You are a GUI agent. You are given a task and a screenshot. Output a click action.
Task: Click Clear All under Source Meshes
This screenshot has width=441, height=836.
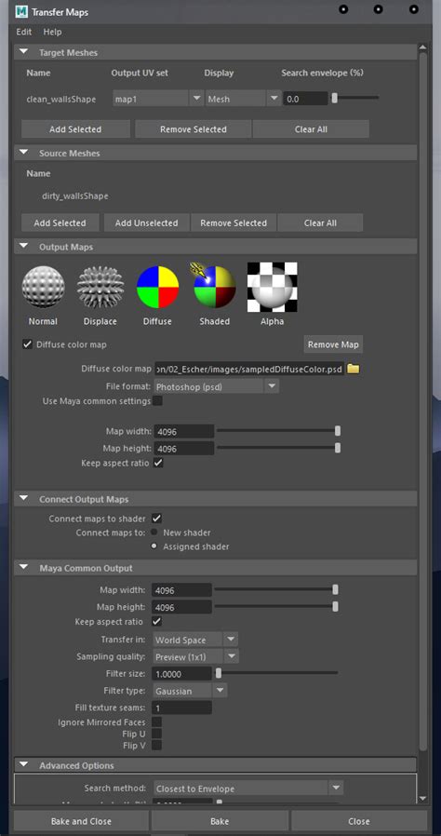click(x=320, y=222)
